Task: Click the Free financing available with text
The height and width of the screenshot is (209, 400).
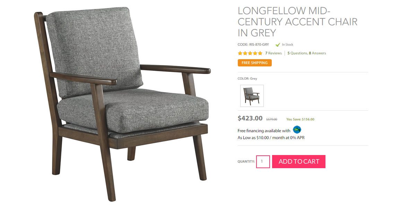Action: click(264, 130)
